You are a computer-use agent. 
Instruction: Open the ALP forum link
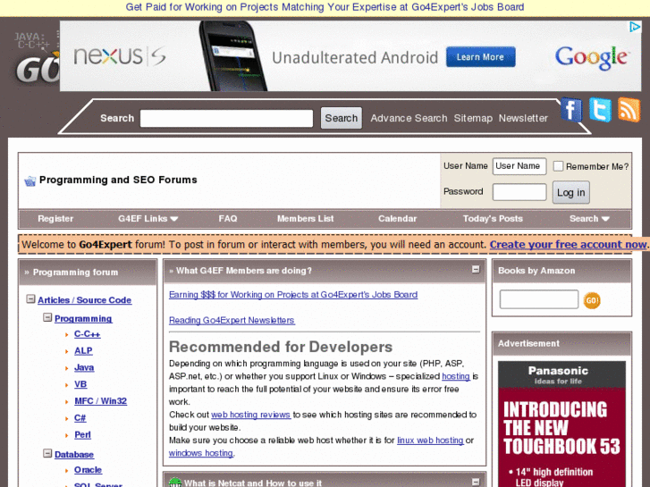click(83, 350)
